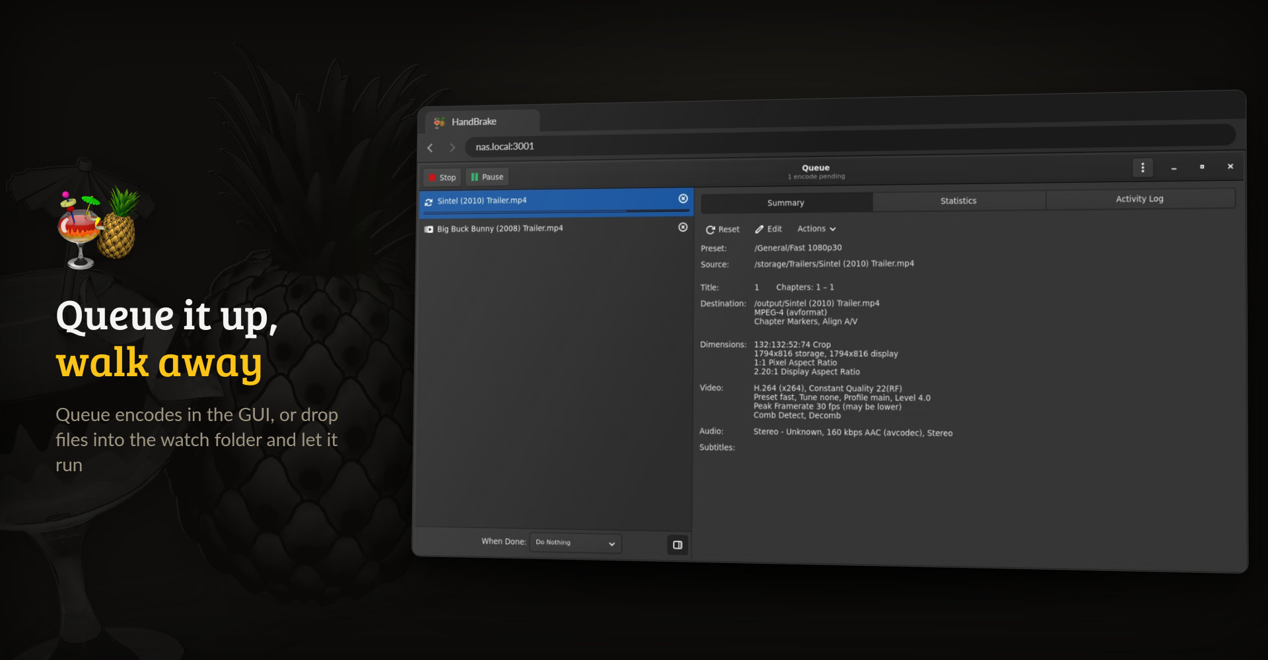Screen dimensions: 1268x660
Task: Click the 'H.264 (x264), Constant Quality 22(RF)' text
Action: 828,388
